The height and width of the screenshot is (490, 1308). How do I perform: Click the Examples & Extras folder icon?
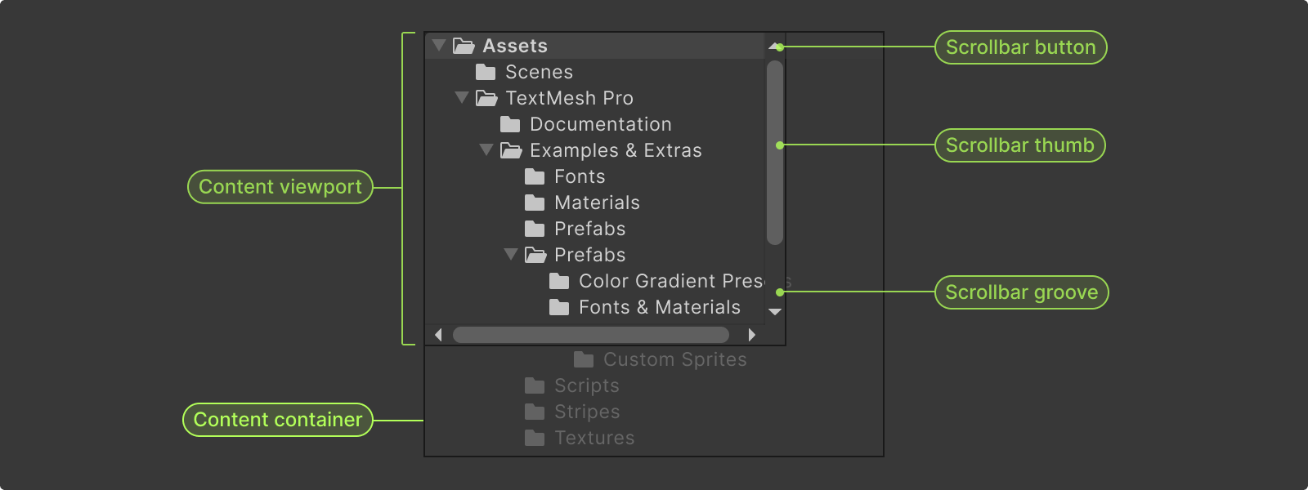tap(511, 150)
